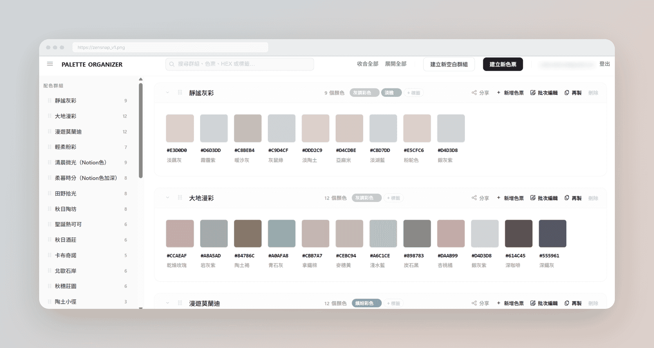Toggle the 淡雅 tag on 靜謐灰彩
Viewport: 654px width, 348px height.
click(x=391, y=93)
